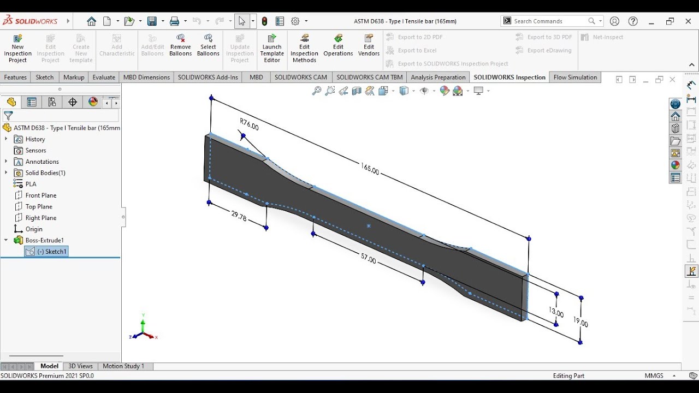
Task: Switch to the Evaluate tab
Action: (x=104, y=78)
